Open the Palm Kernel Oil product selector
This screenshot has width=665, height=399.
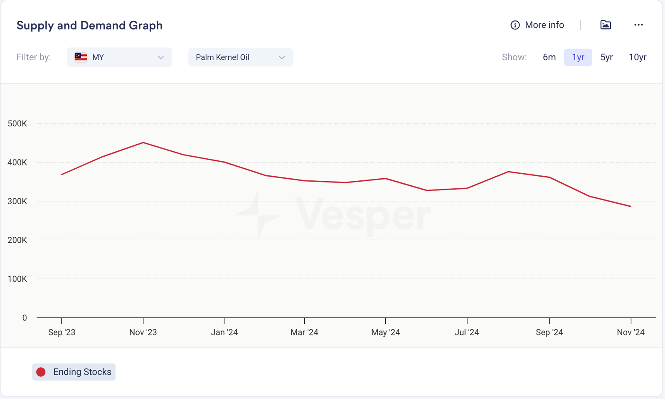(233, 57)
